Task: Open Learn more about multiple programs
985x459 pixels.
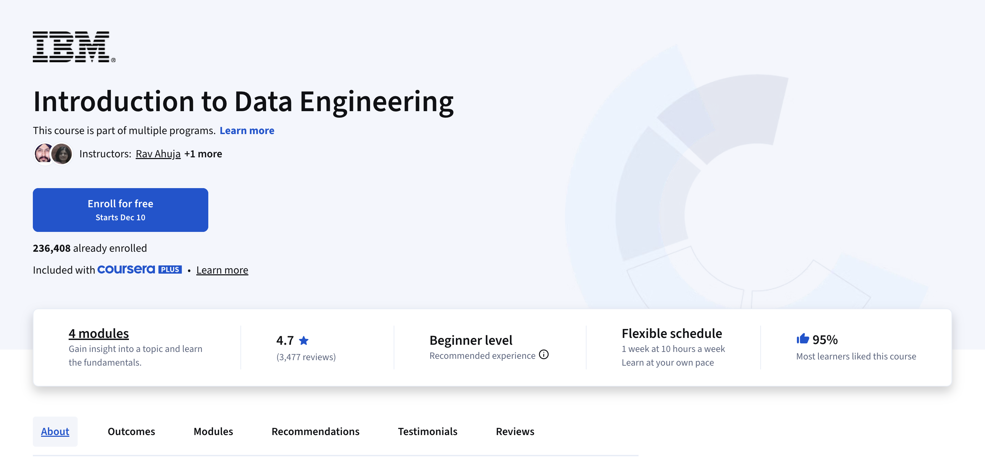Action: (x=247, y=130)
